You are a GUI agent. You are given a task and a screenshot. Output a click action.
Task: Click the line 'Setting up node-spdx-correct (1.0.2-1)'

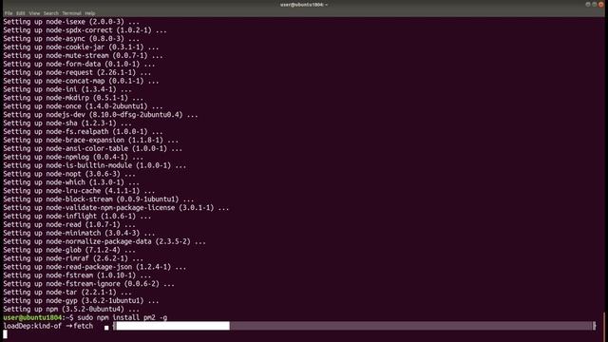click(x=85, y=29)
